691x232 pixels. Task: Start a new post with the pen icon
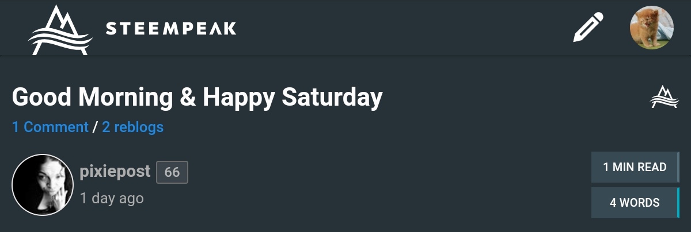point(589,28)
